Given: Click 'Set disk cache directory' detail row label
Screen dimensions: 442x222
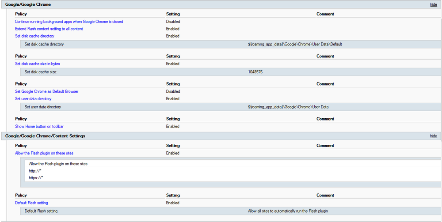Looking at the screenshot, I should tap(44, 44).
